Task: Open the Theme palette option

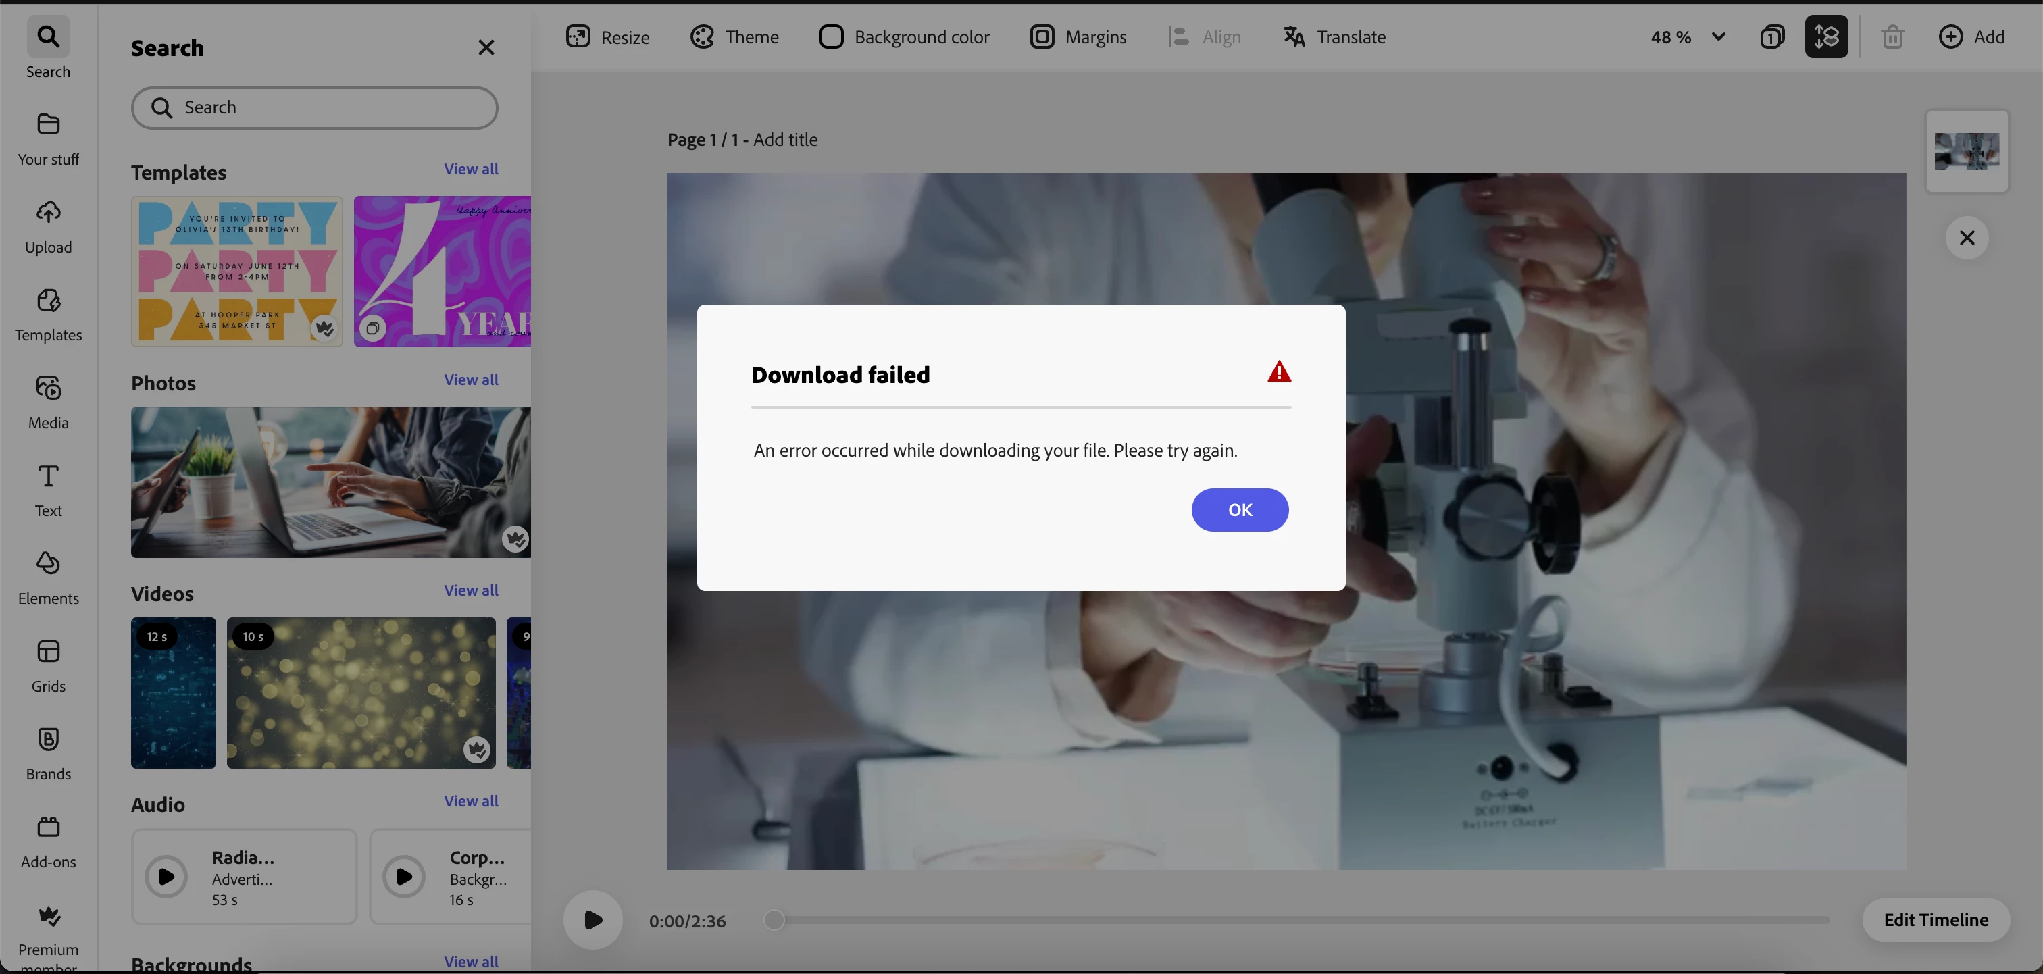Action: (x=734, y=36)
